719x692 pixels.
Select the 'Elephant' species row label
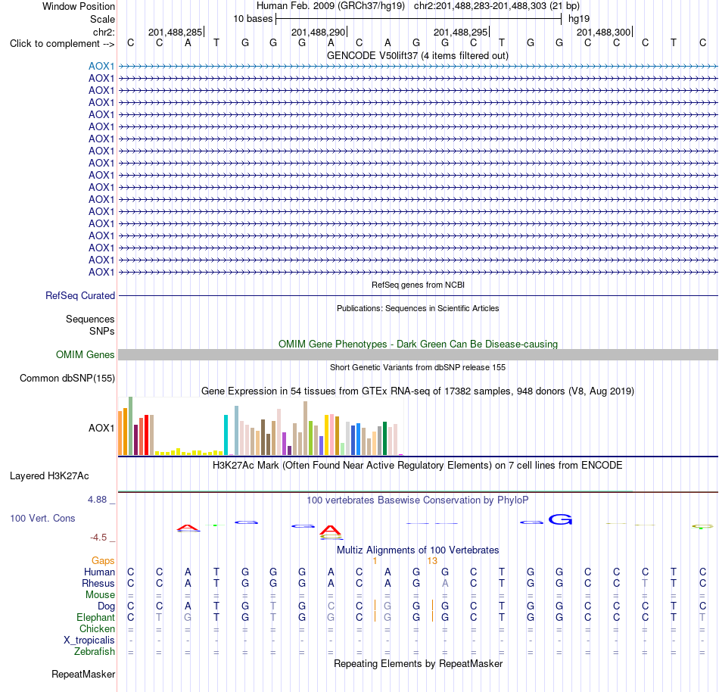click(95, 618)
